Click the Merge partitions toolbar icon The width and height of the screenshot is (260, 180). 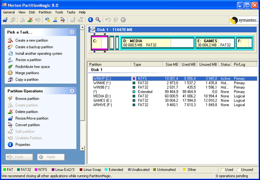[73, 20]
